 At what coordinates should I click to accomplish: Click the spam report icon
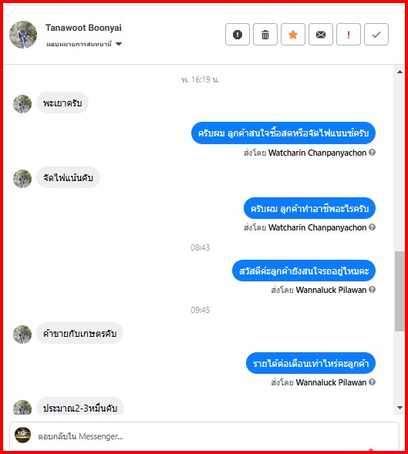(x=238, y=35)
